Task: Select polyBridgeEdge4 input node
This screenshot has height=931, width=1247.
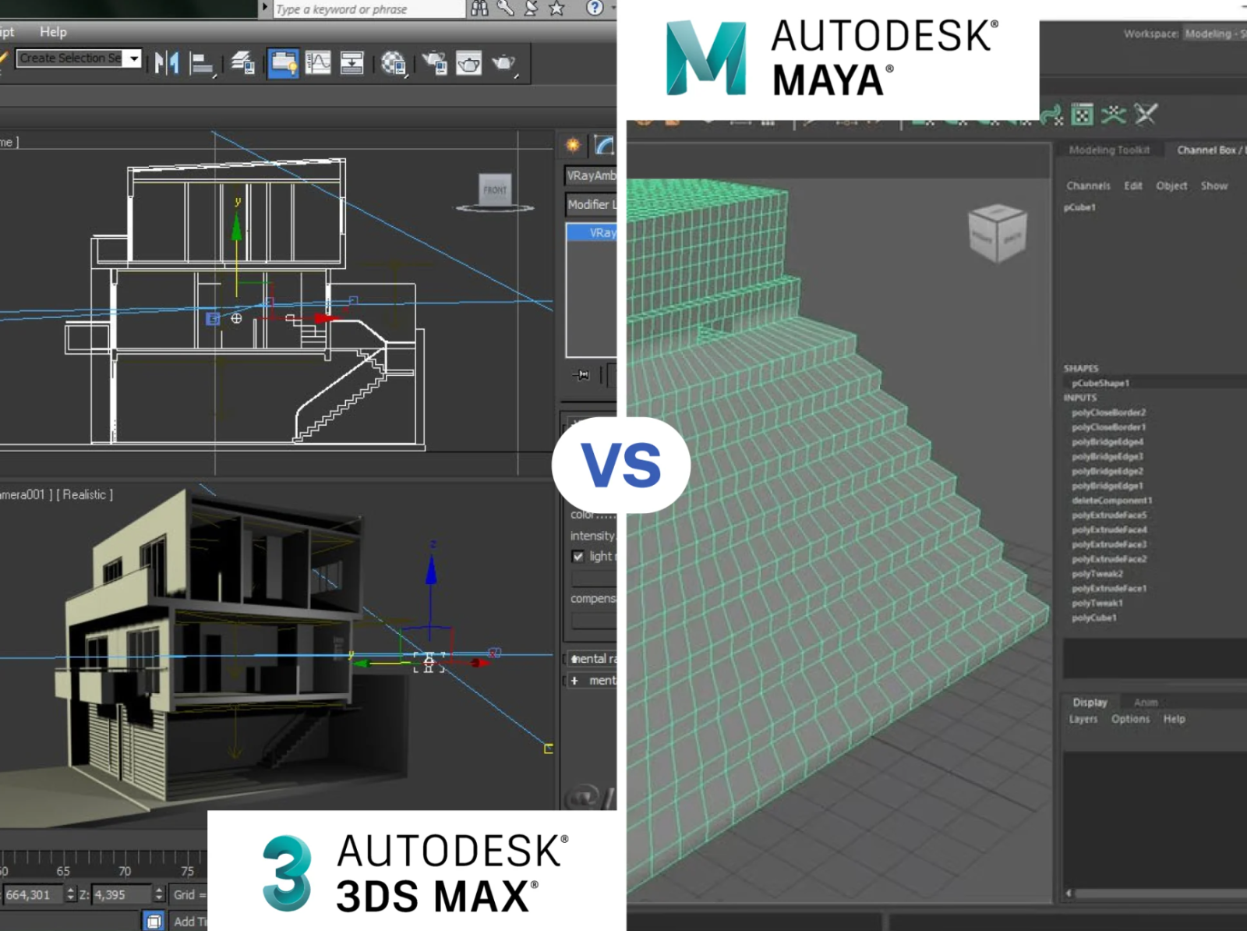Action: (x=1107, y=442)
